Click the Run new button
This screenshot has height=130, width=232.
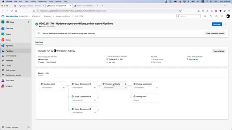coord(217,24)
